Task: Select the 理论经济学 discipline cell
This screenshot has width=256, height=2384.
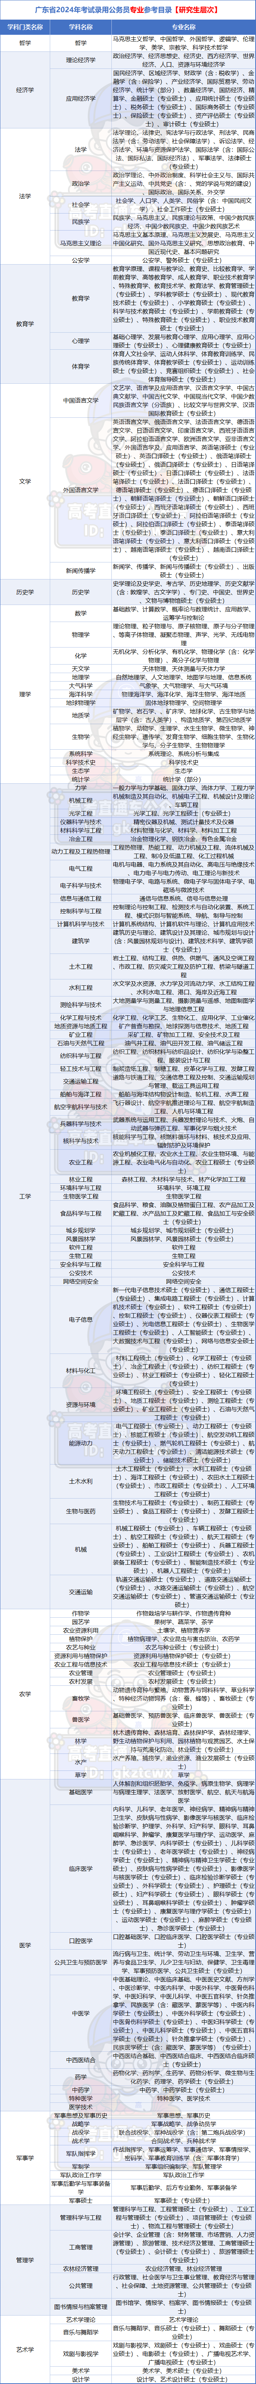Action: click(x=80, y=60)
